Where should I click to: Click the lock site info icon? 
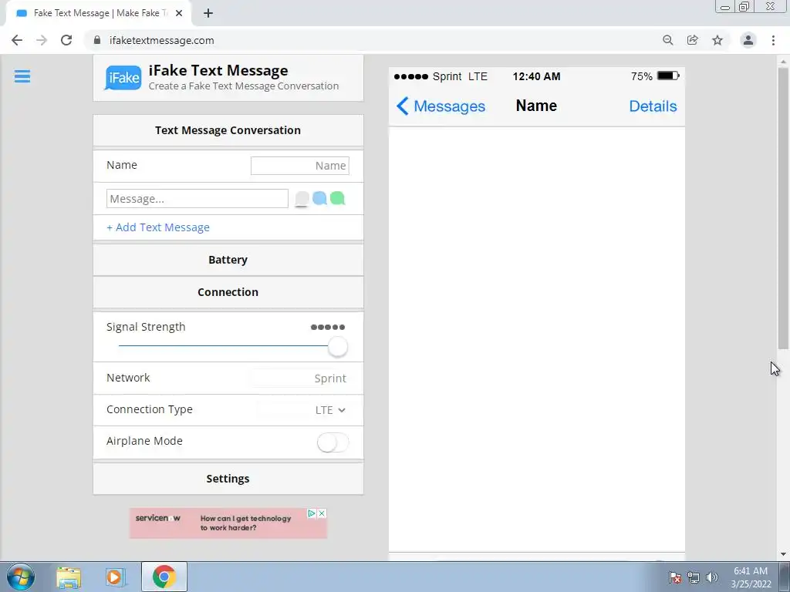(x=97, y=40)
